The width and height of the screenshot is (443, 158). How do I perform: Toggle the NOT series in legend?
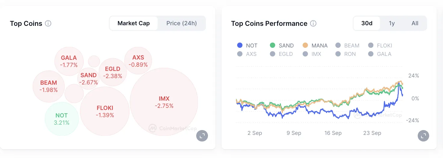[x=247, y=46]
